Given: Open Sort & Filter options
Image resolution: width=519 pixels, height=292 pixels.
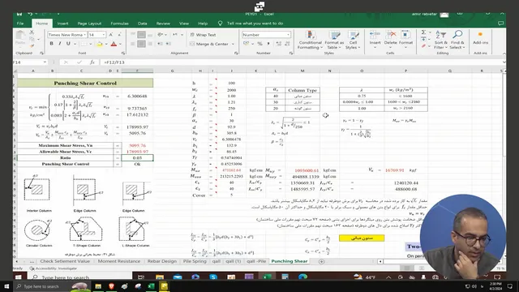Looking at the screenshot, I should (441, 40).
